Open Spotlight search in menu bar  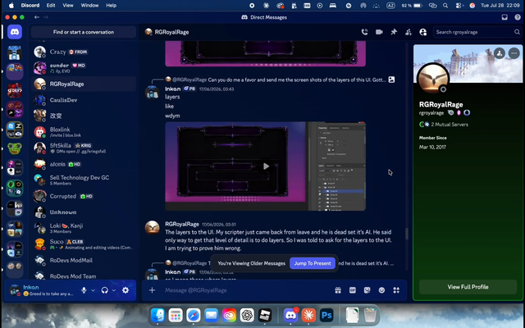click(x=445, y=6)
